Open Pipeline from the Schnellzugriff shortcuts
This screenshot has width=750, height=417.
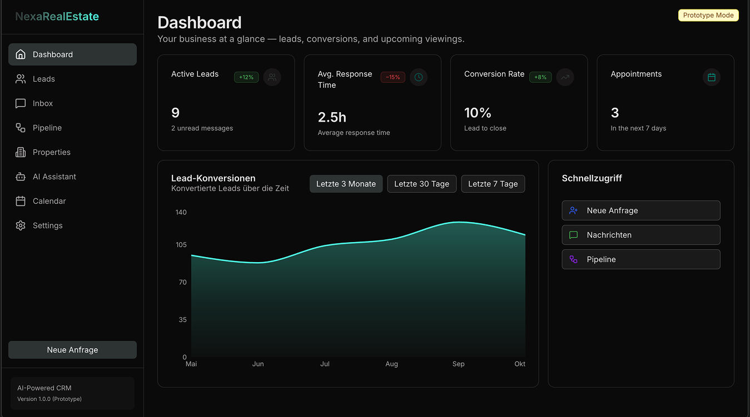[x=640, y=259]
